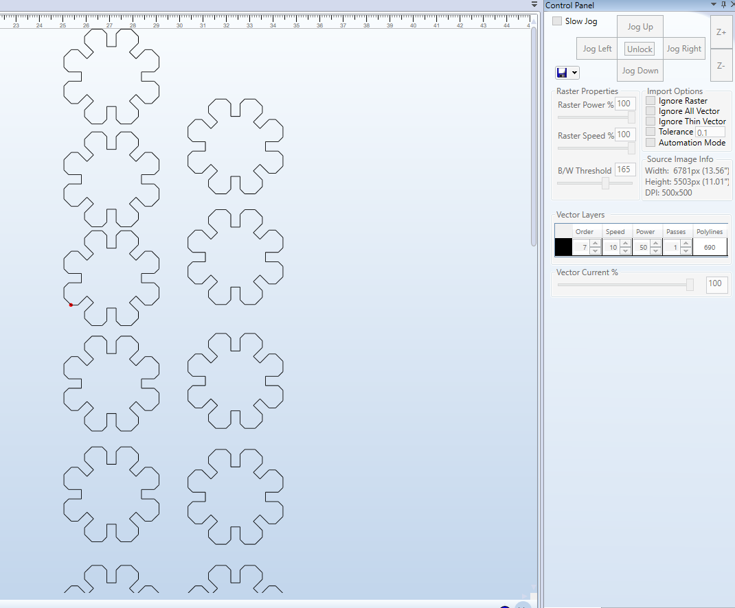The image size is (735, 608).
Task: Click the canvas vertical scrollbar thumb
Action: pyautogui.click(x=534, y=137)
